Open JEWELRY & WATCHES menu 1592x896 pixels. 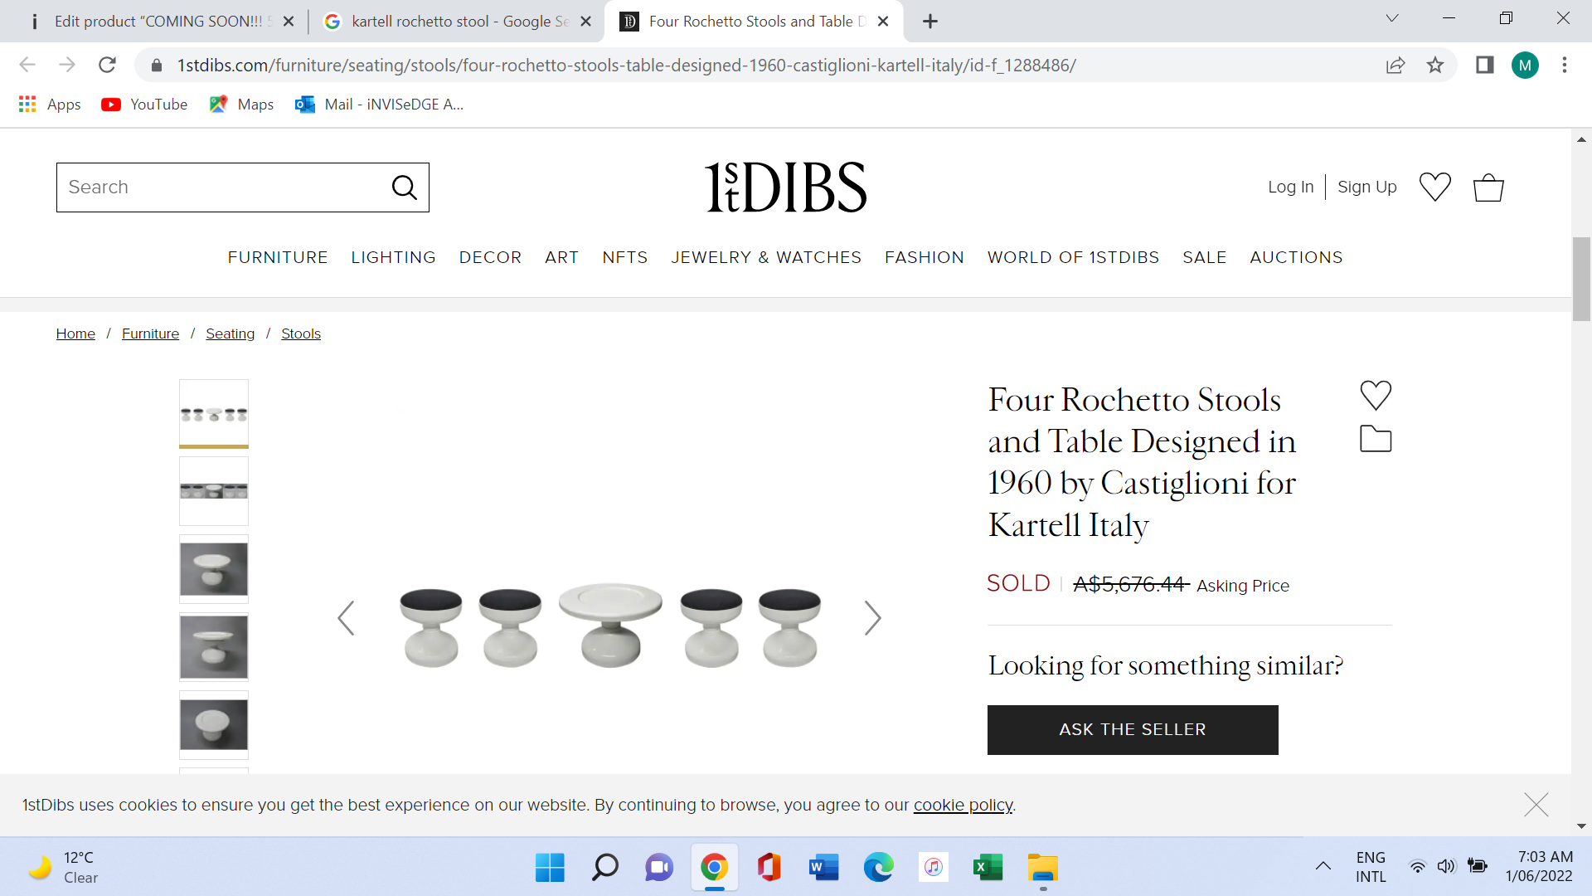pyautogui.click(x=766, y=257)
